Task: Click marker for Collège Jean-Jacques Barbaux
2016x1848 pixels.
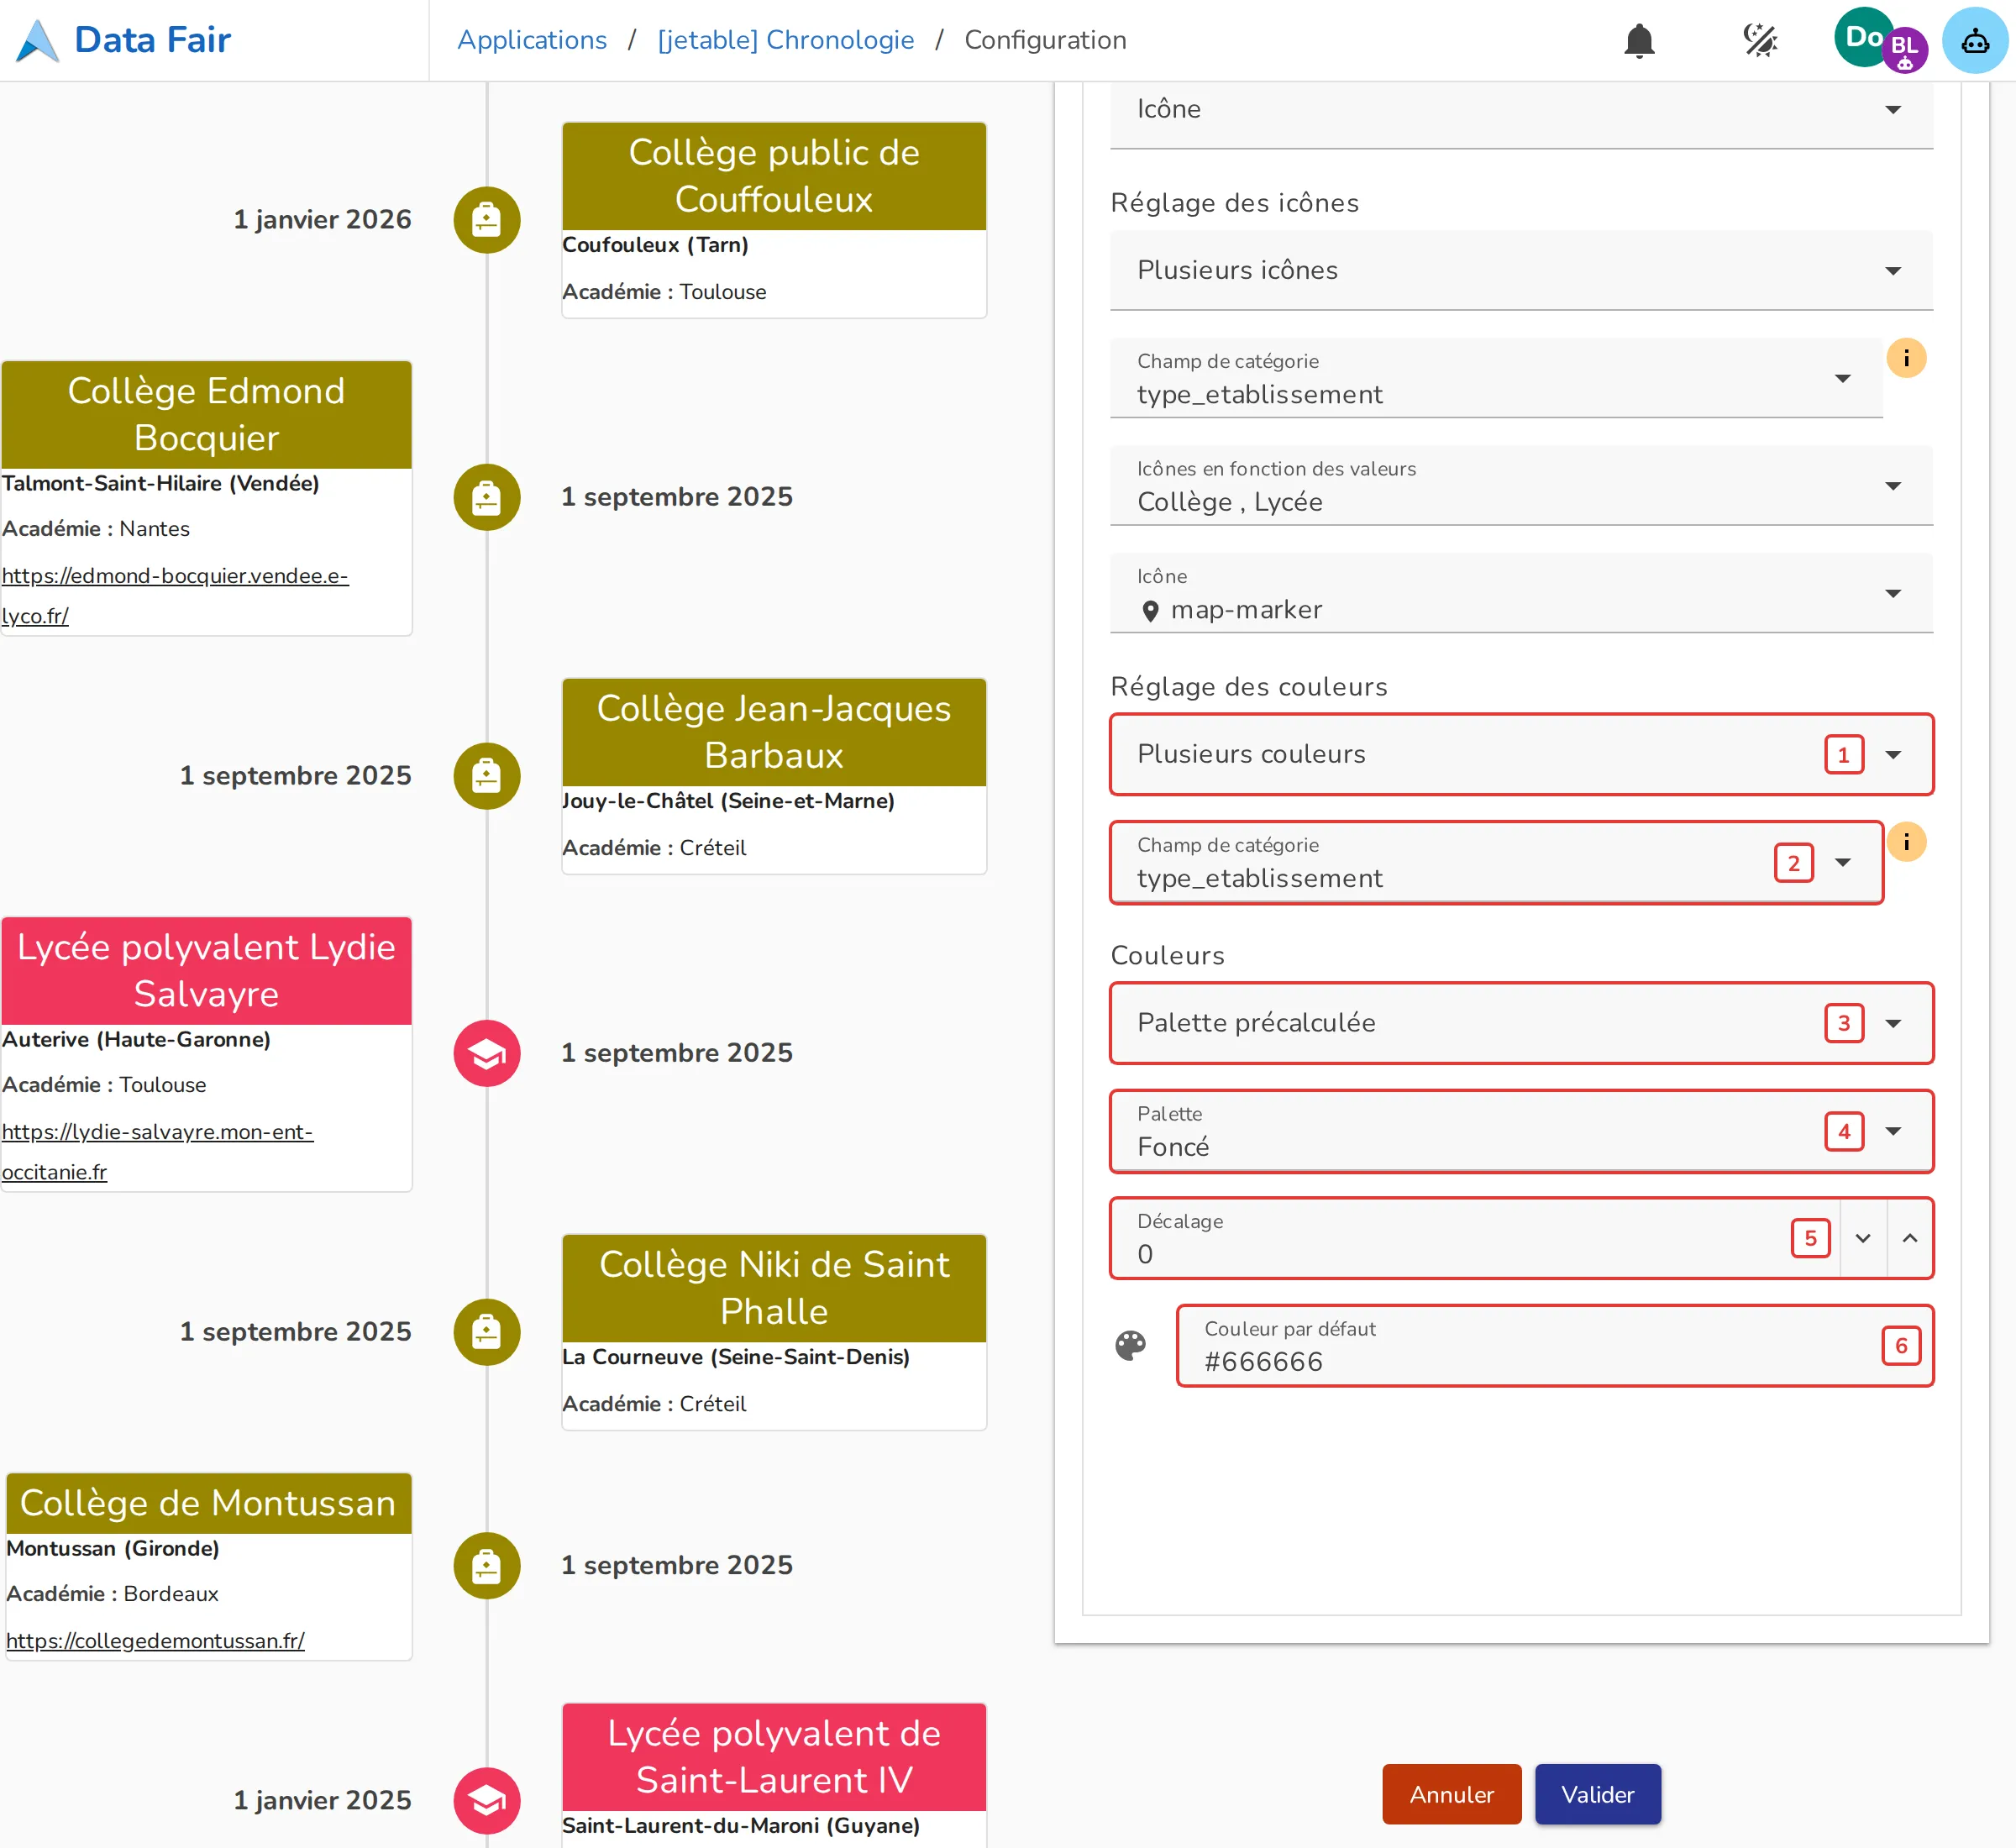Action: coord(487,776)
